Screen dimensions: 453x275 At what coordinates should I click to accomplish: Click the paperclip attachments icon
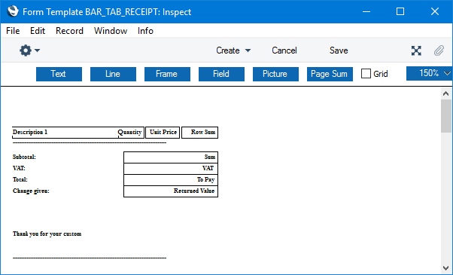coord(439,50)
